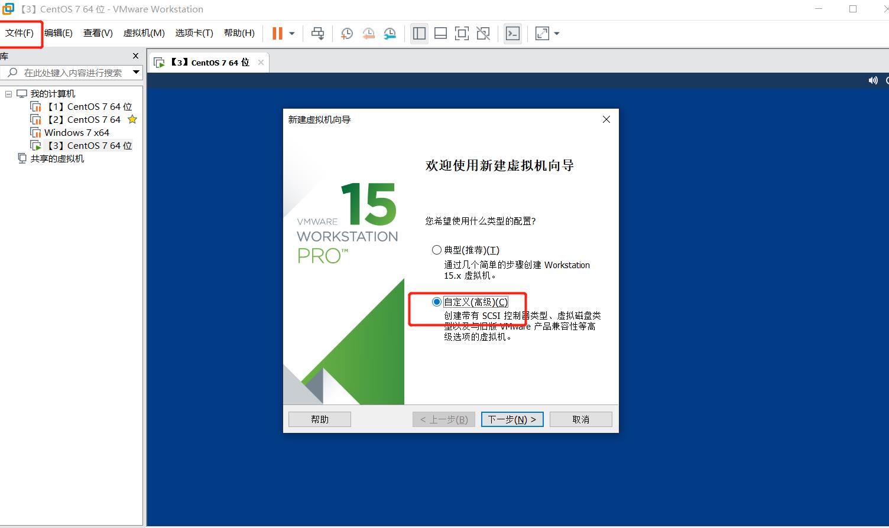Select Windows 7 x64 virtual machine
This screenshot has width=889, height=528.
coord(77,133)
